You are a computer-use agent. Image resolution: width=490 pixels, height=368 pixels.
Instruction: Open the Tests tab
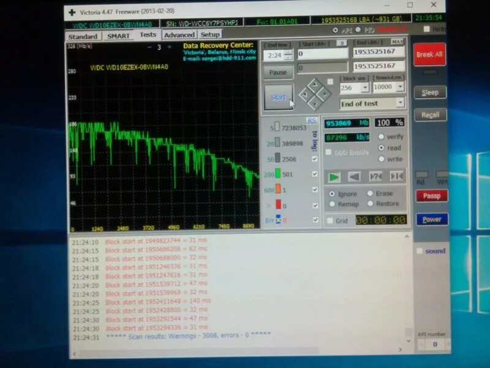click(148, 35)
